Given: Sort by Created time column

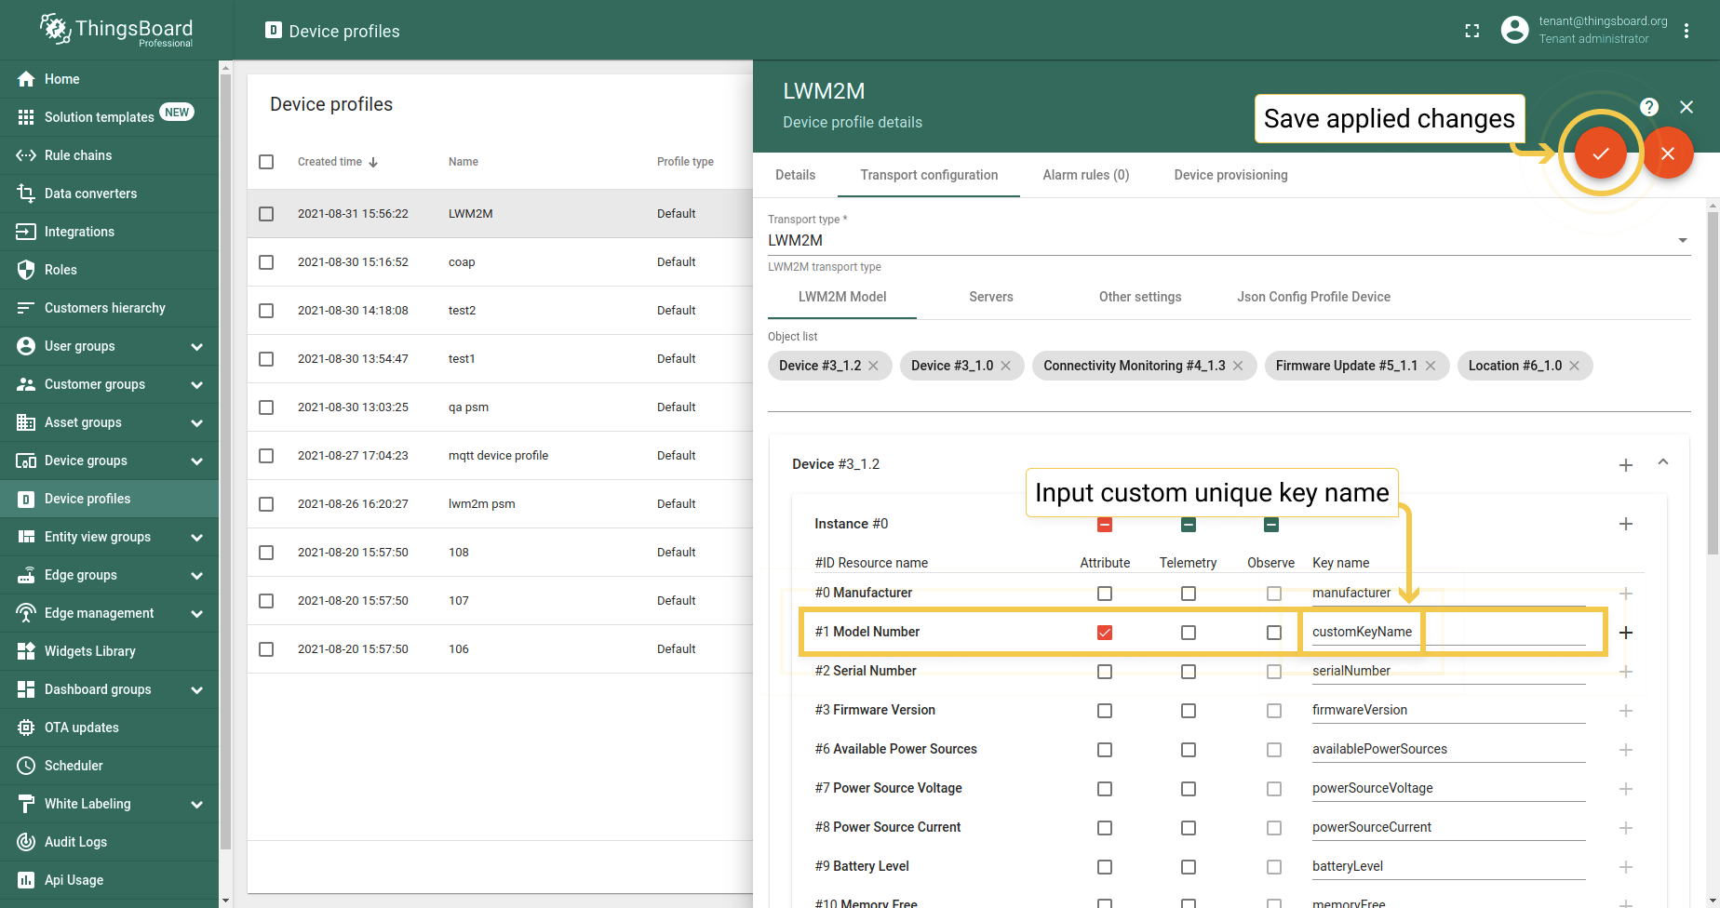Looking at the screenshot, I should pos(337,162).
